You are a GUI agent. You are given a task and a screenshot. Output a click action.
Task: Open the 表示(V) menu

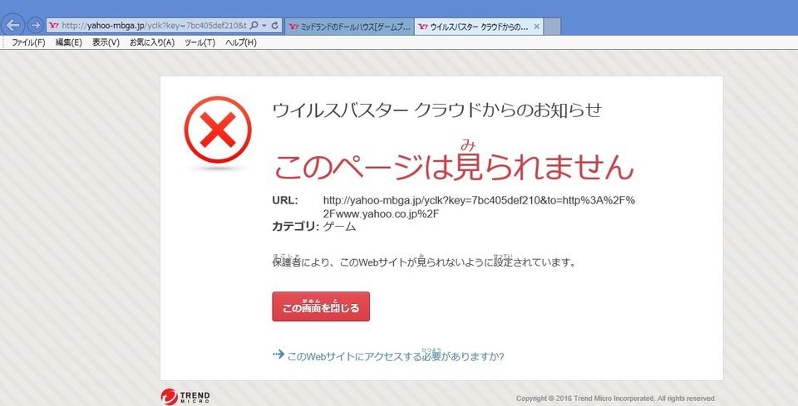[106, 42]
